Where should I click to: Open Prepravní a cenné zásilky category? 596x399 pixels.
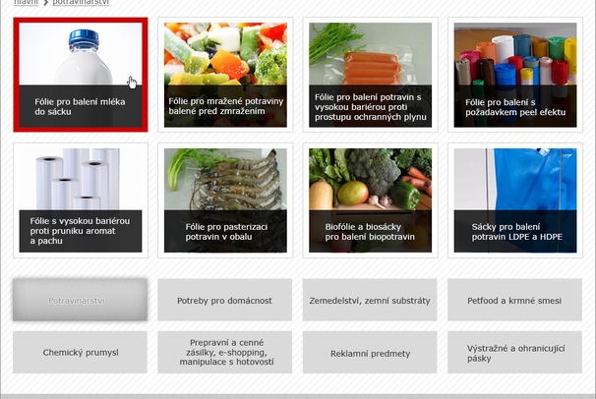225,352
